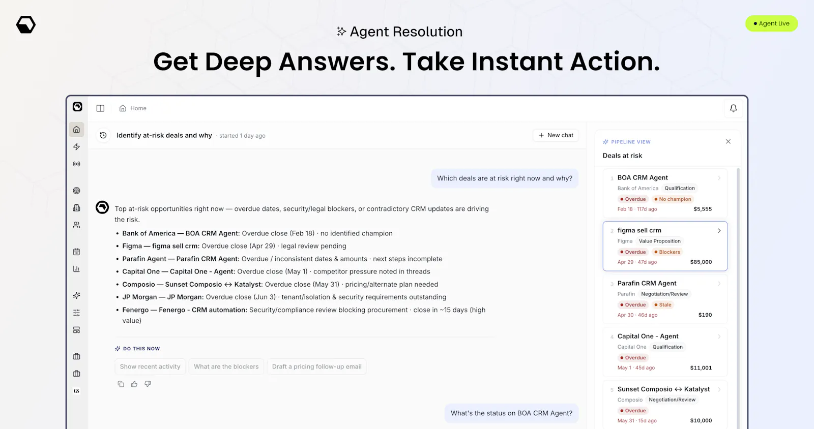
Task: Click the PIPELINE VIEW label
Action: click(630, 142)
